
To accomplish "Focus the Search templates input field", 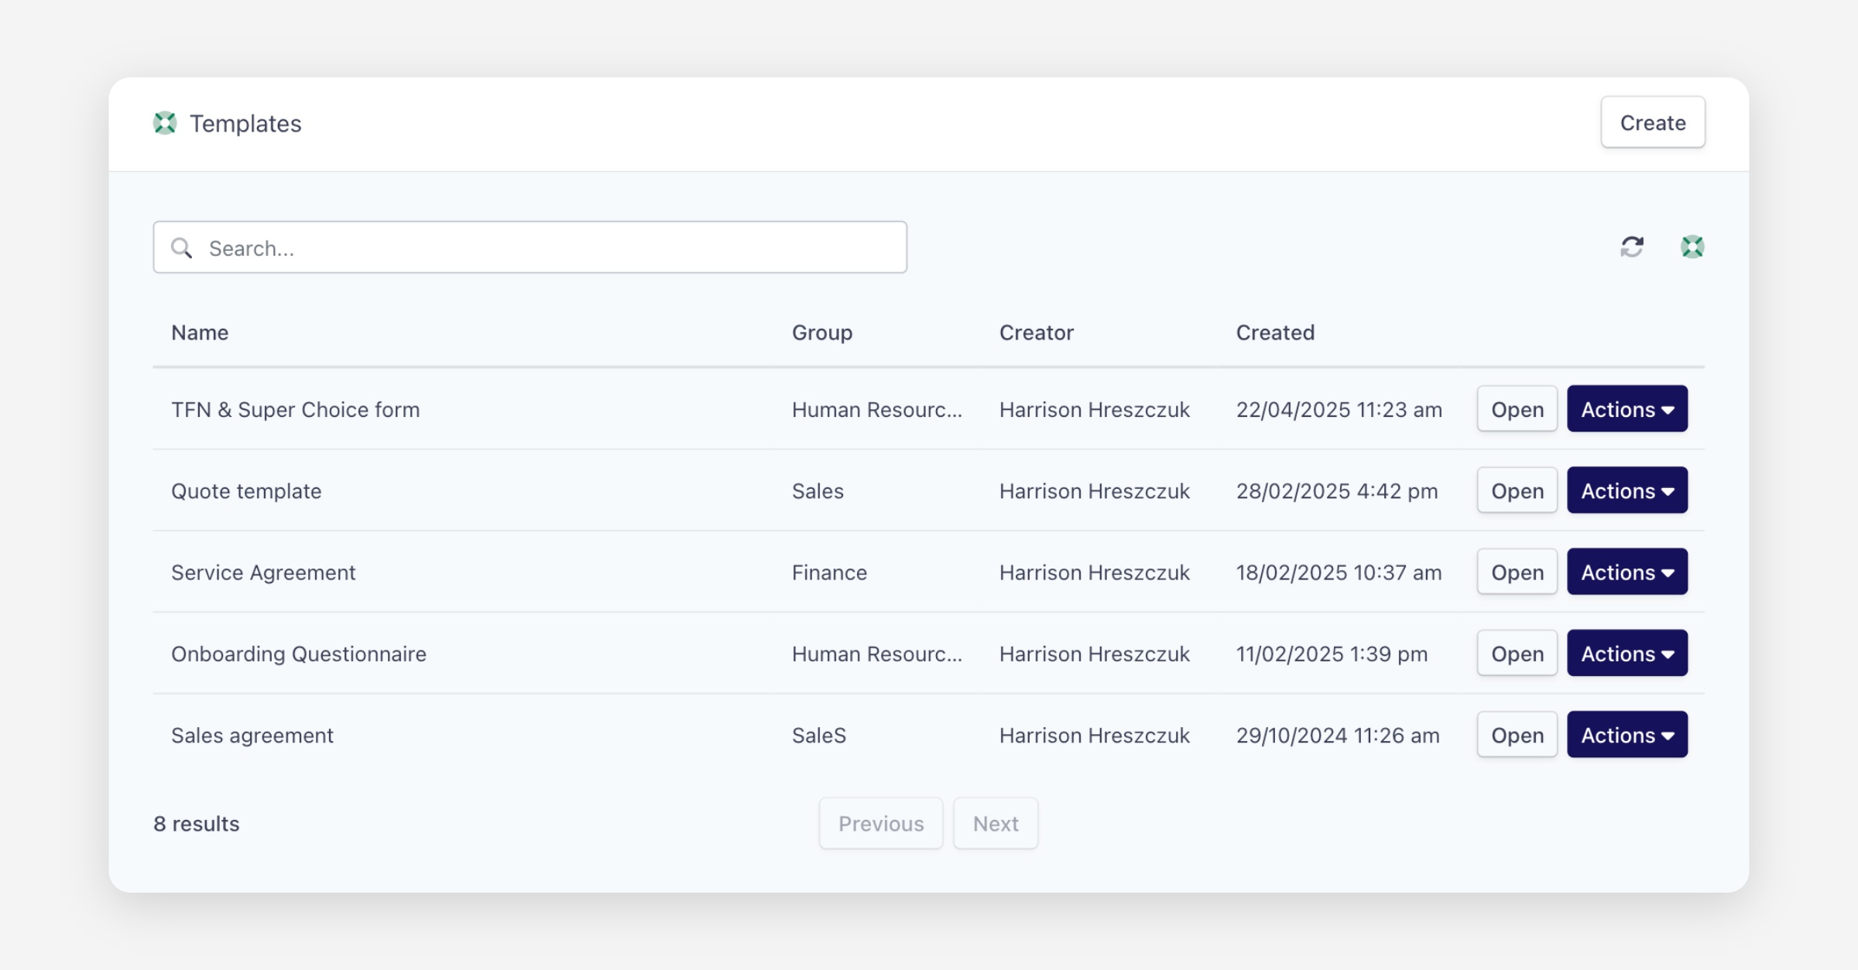I will [542, 248].
